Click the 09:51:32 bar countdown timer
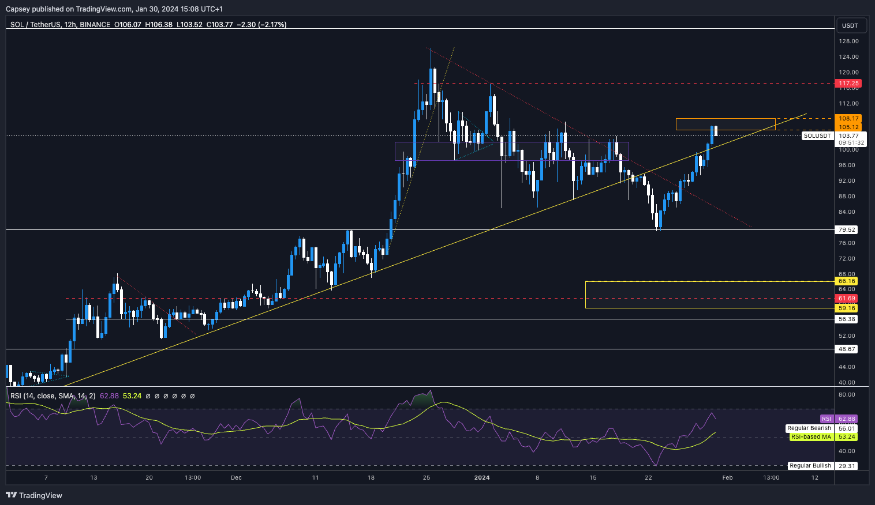This screenshot has height=505, width=875. [851, 143]
